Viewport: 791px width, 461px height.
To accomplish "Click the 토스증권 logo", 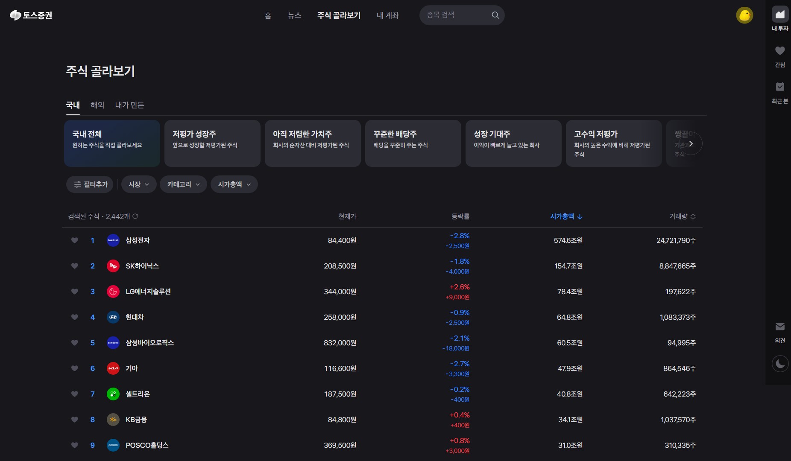I will coord(31,15).
